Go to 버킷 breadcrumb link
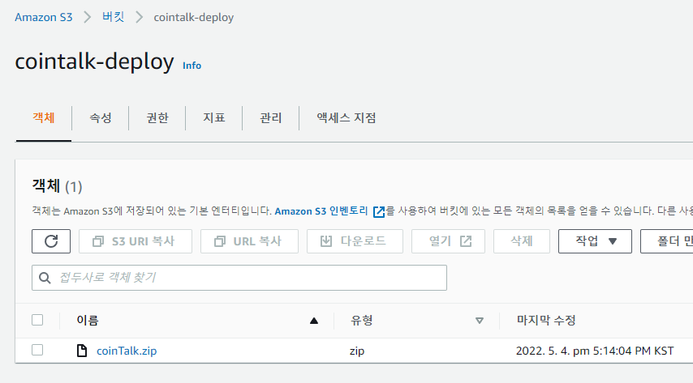Image resolution: width=693 pixels, height=383 pixels. (x=113, y=17)
